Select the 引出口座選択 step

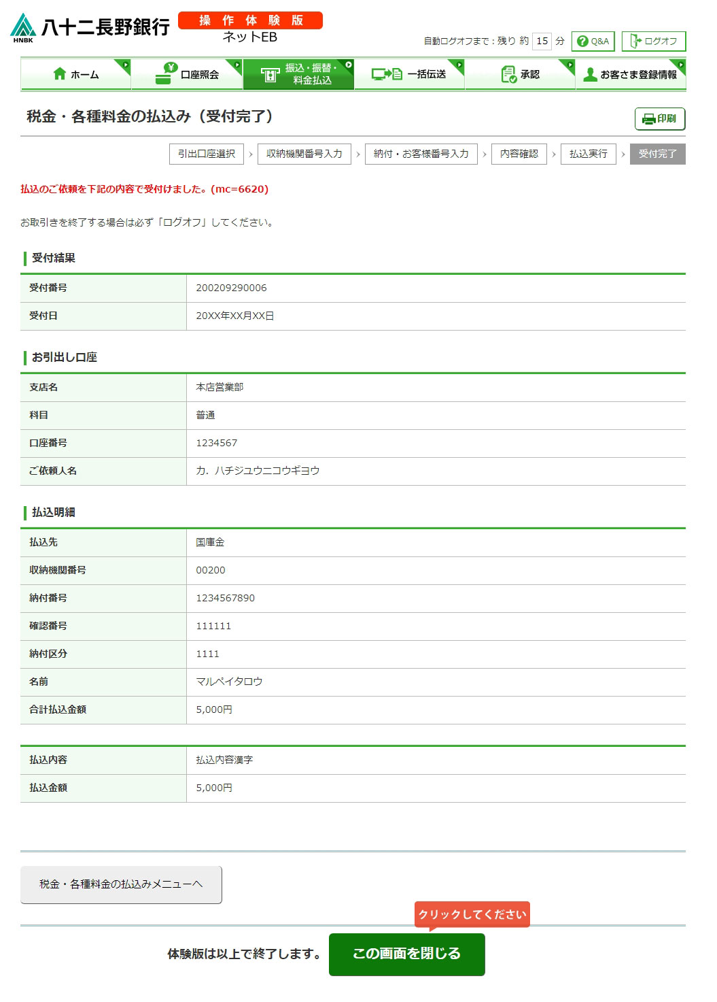pyautogui.click(x=207, y=154)
